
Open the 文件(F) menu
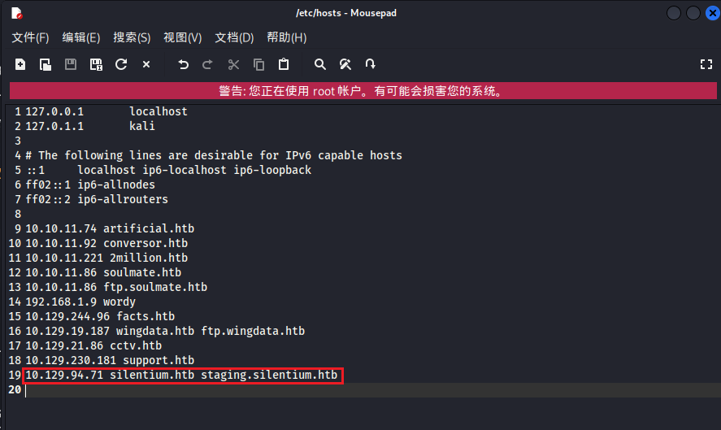(30, 37)
